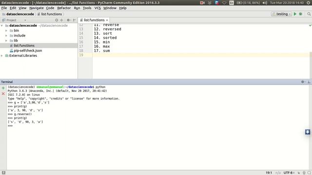The width and height of the screenshot is (312, 175).
Task: Click the terminal prompt at last >>> line
Action: pyautogui.click(x=10, y=126)
